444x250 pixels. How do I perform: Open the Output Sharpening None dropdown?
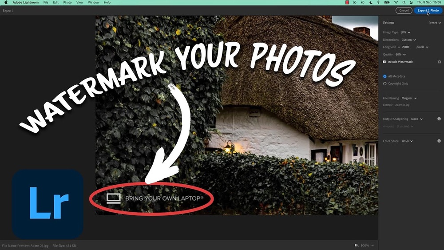(417, 119)
